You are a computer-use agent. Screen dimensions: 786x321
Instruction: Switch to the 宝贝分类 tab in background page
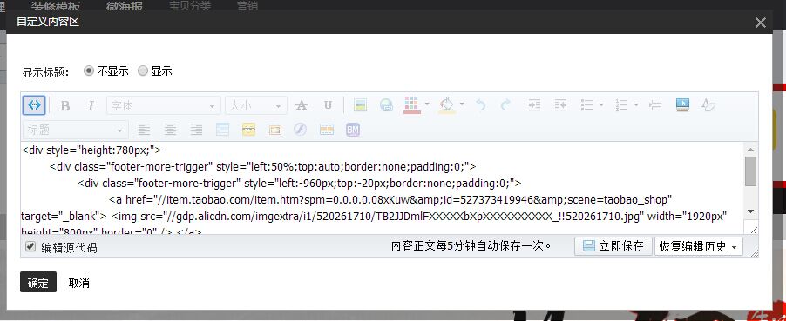click(190, 5)
